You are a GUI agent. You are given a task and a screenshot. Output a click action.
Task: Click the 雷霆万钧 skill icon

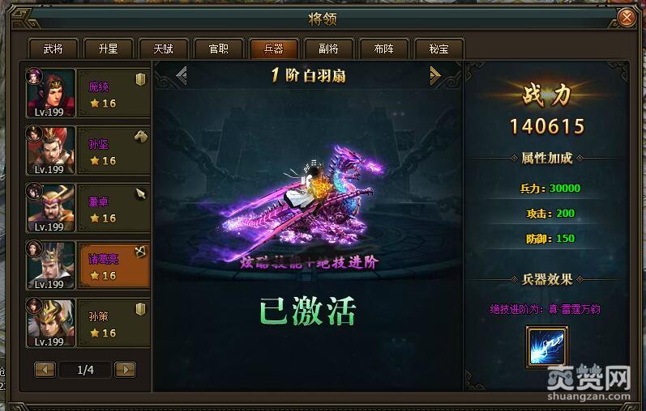point(547,346)
